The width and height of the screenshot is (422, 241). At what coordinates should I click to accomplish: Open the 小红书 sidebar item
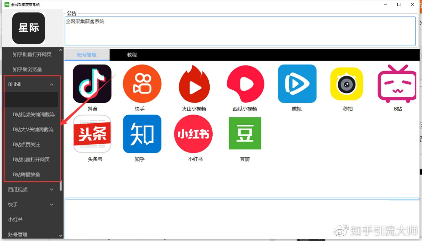click(x=15, y=219)
